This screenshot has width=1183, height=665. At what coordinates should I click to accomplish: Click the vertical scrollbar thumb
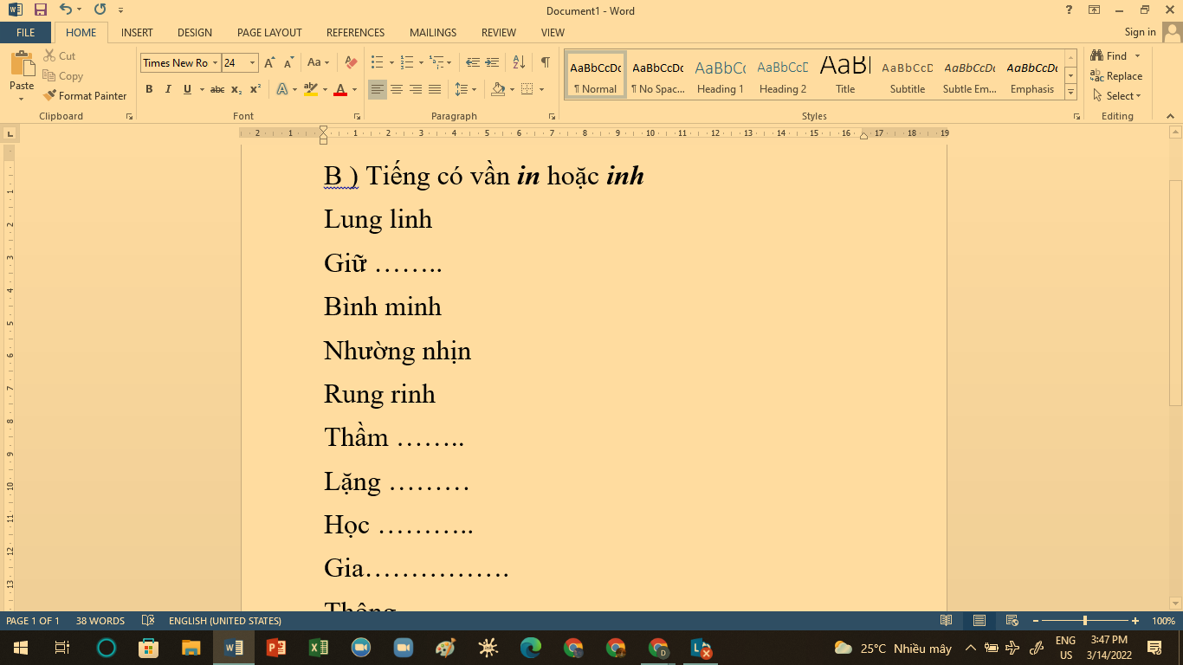[x=1175, y=293]
